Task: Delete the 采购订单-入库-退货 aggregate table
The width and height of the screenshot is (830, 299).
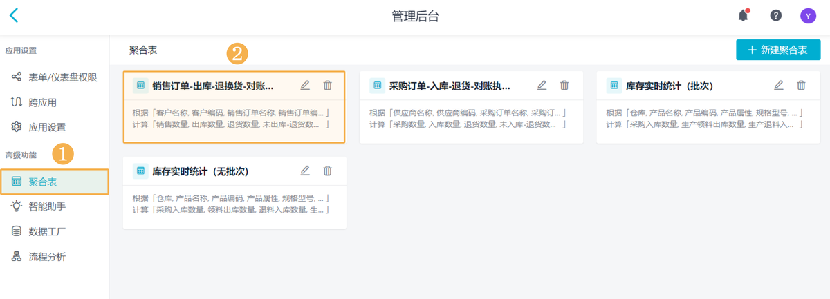Action: [564, 86]
